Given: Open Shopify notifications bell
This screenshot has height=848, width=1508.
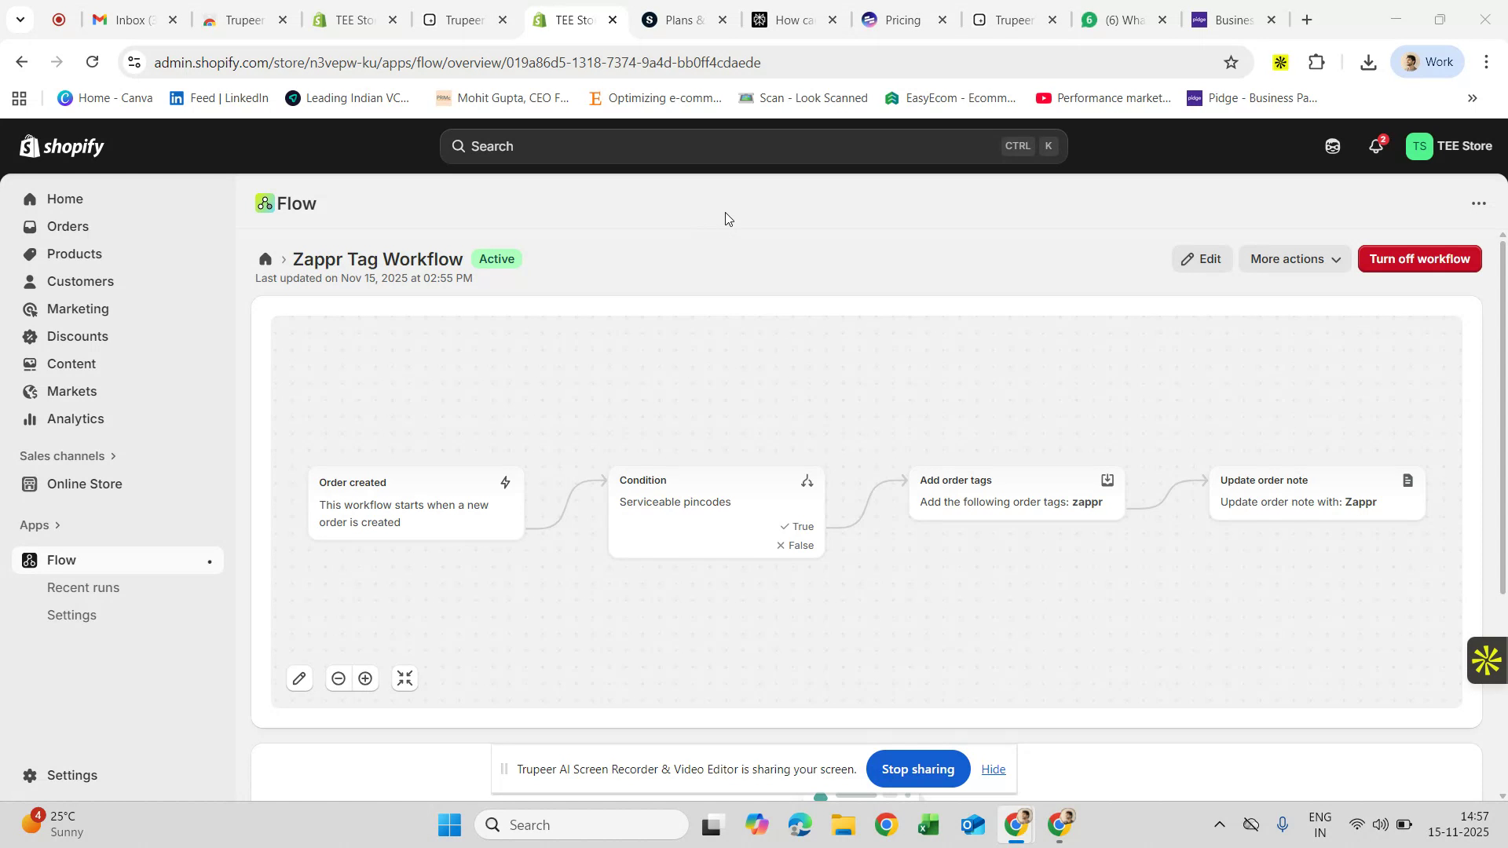Looking at the screenshot, I should click(1375, 146).
